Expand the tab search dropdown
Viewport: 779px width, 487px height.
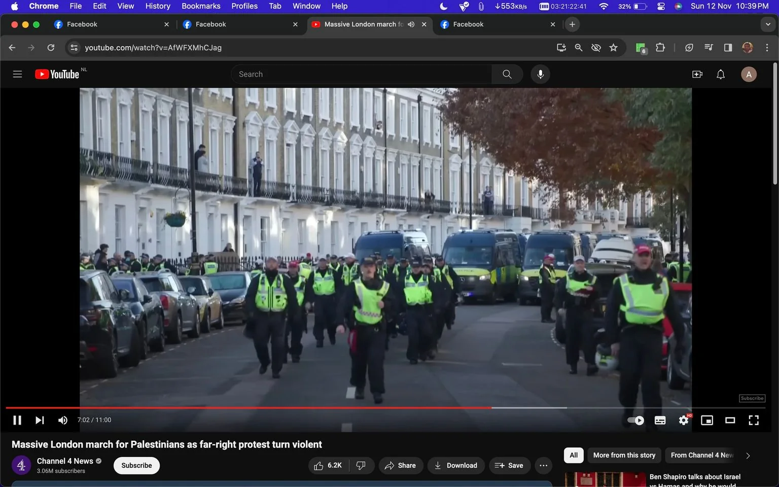[767, 24]
